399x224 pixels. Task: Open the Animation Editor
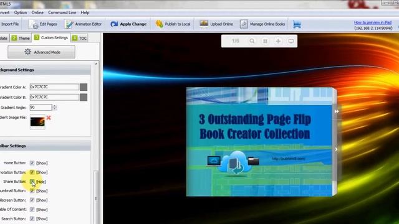(x=83, y=24)
